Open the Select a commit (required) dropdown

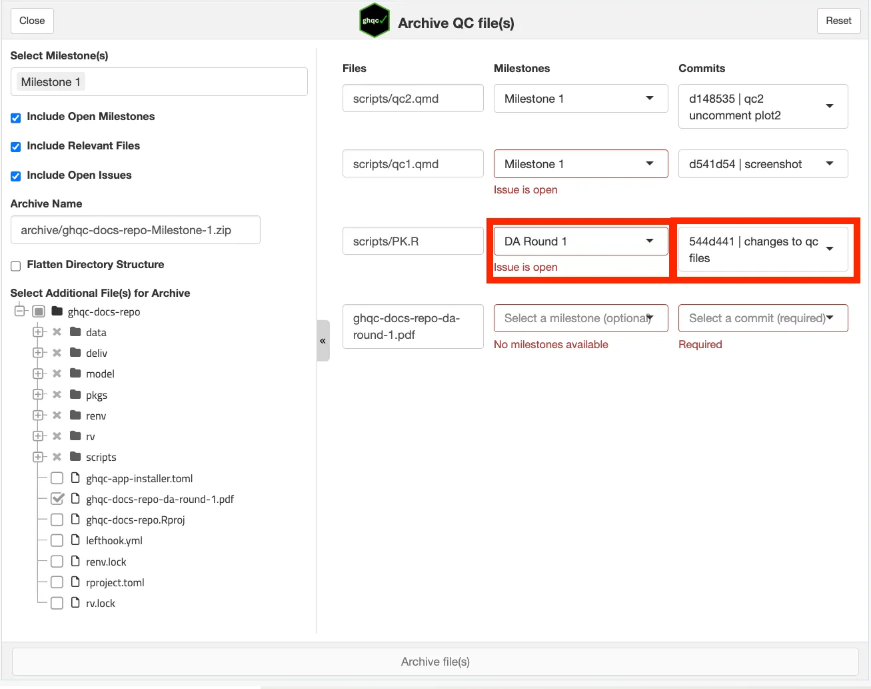(x=762, y=318)
